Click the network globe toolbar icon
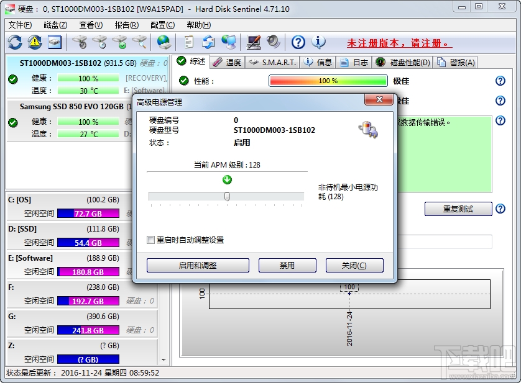 tap(163, 42)
